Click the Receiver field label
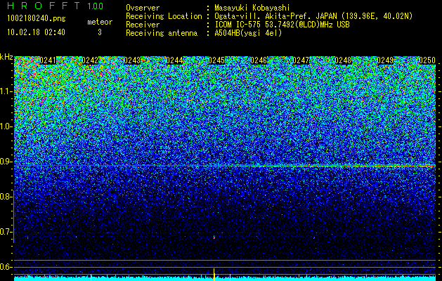Viewport: 442px width, 281px height. tap(143, 25)
